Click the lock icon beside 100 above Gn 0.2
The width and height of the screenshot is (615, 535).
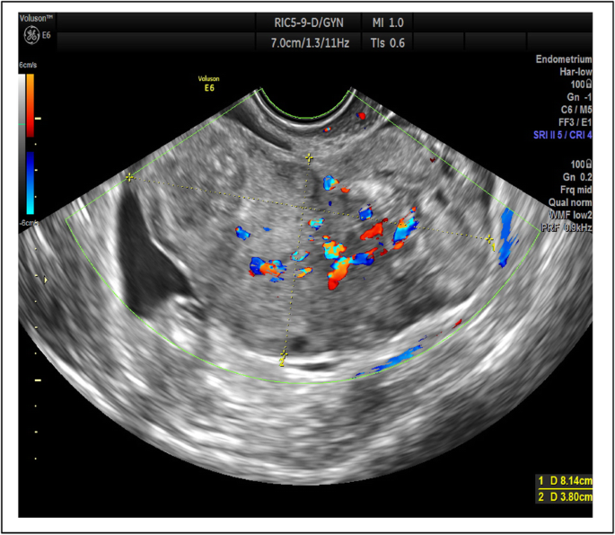[x=589, y=165]
